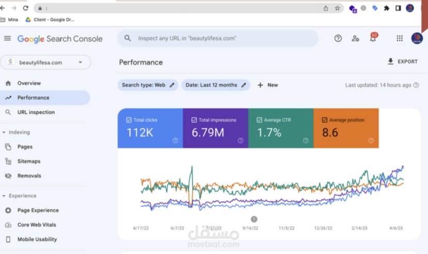Click the Search type: Web chip
Screen dimensions: 428x254
click(148, 85)
